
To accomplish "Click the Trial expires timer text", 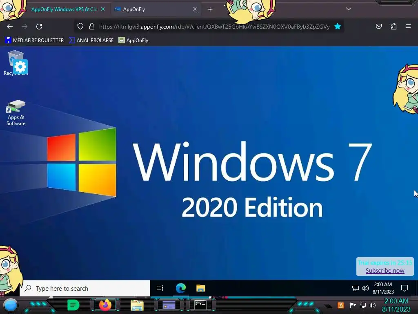I will point(385,263).
